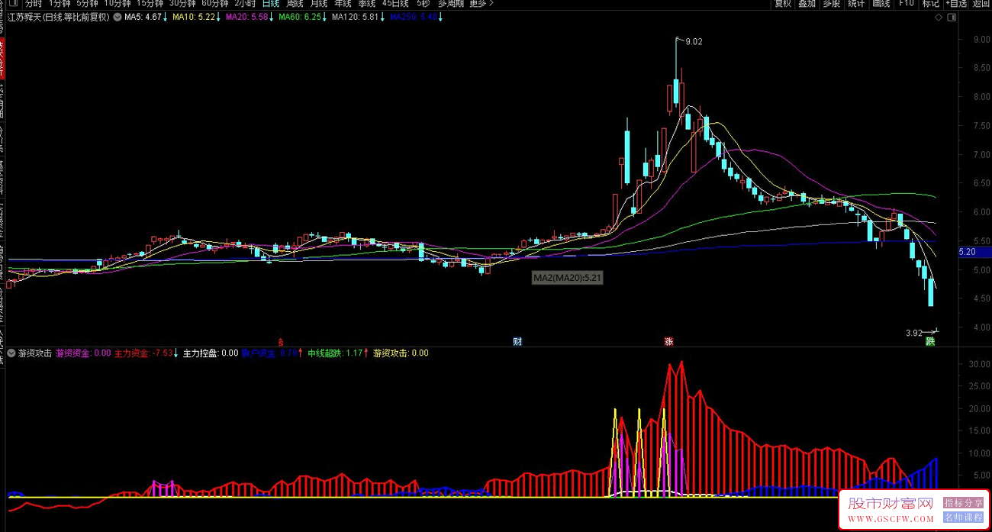The width and height of the screenshot is (992, 532).
Task: Click the 中线超跌: 1.17 indicator value
Action: coord(335,353)
